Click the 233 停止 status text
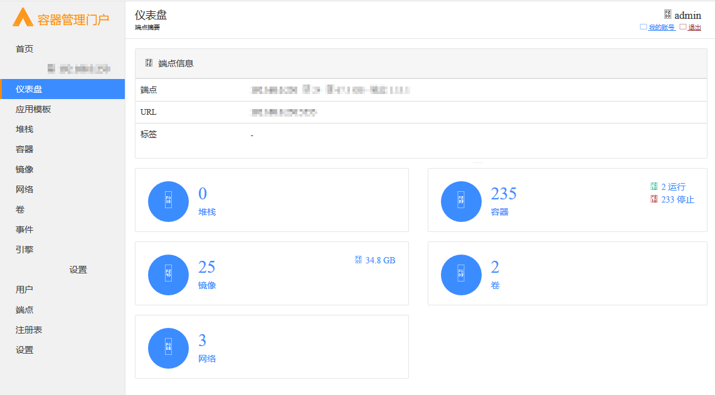Screen dimensions: 715x395 tap(677, 199)
